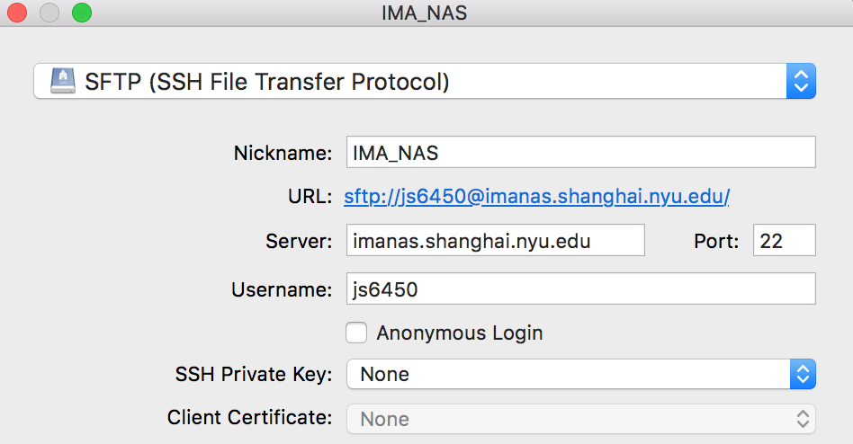Enable the Anonymous Login checkbox

pos(356,333)
